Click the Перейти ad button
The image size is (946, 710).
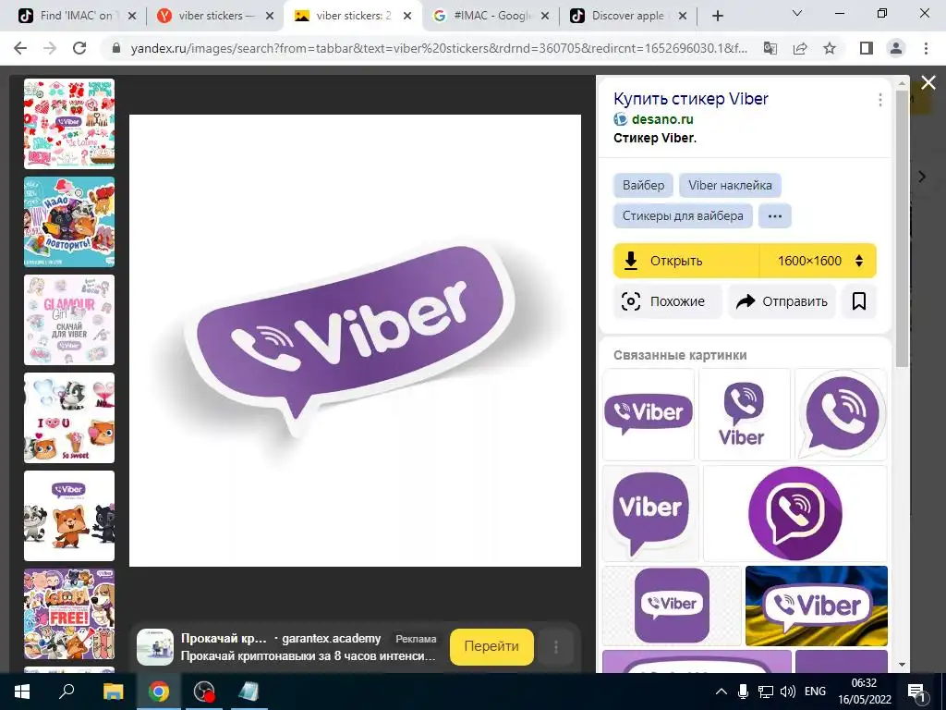[x=491, y=646]
